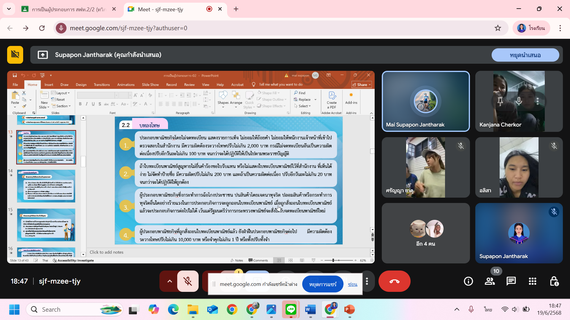Click the หยุดการแชร์ stop sharing button
The width and height of the screenshot is (570, 320).
point(323,284)
